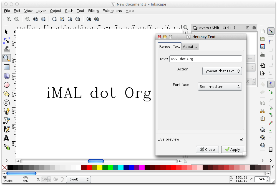Open the Edit menu
Viewport: 277px width, 186px height.
tap(17, 11)
